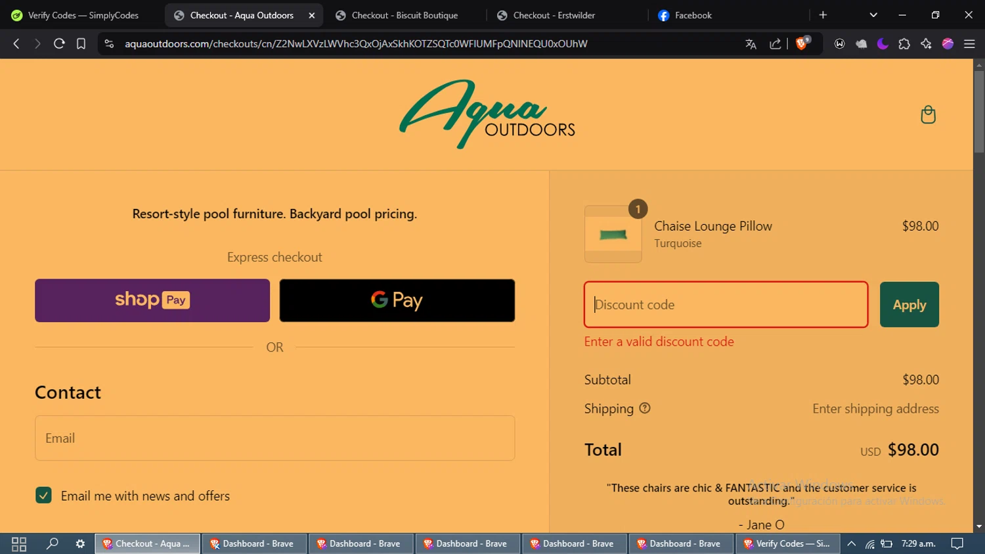Switch to Checkout Biscuit Boutique tab
This screenshot has width=985, height=554.
click(x=405, y=15)
